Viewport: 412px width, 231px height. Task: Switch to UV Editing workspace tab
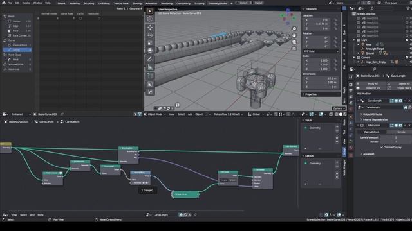tap(104, 3)
